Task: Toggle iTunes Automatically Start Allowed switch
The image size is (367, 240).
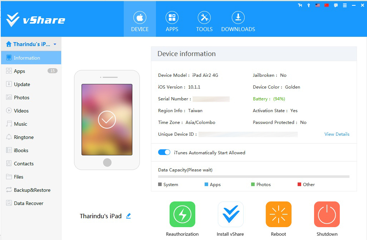Action: click(x=164, y=152)
